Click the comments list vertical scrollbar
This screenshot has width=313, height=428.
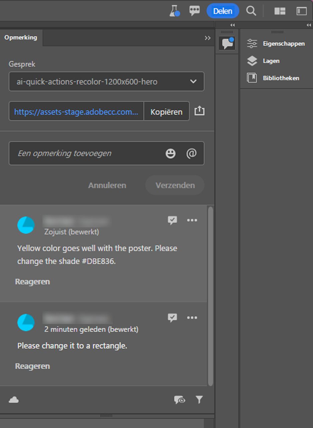210,296
